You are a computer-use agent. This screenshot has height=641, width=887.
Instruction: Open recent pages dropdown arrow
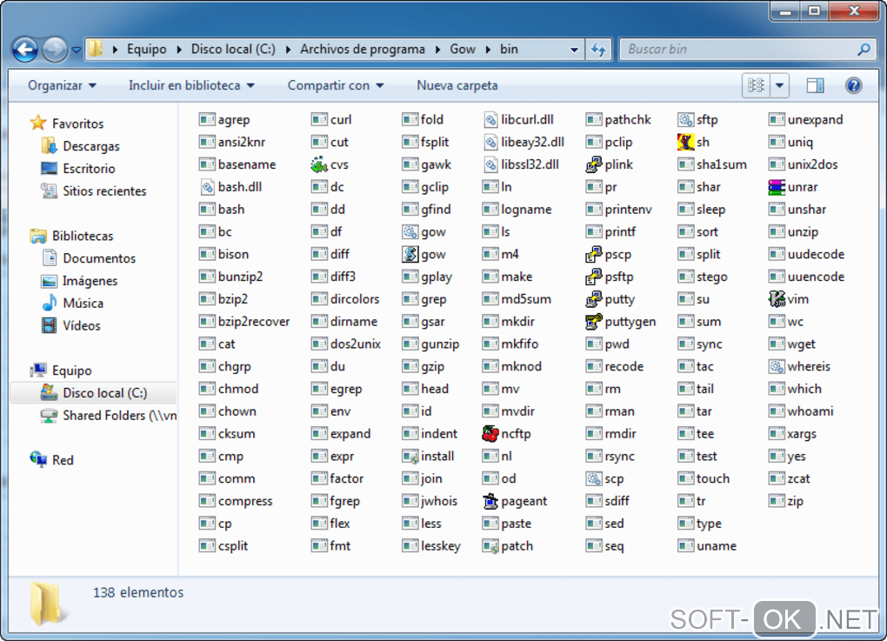[x=77, y=50]
